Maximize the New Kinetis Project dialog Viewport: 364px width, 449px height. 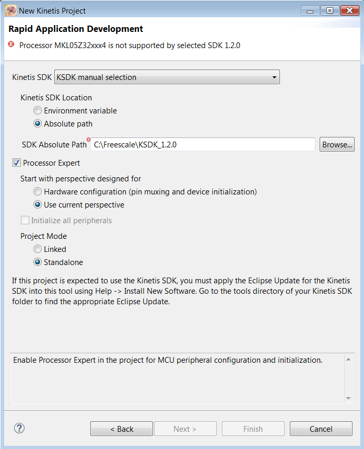click(x=330, y=10)
